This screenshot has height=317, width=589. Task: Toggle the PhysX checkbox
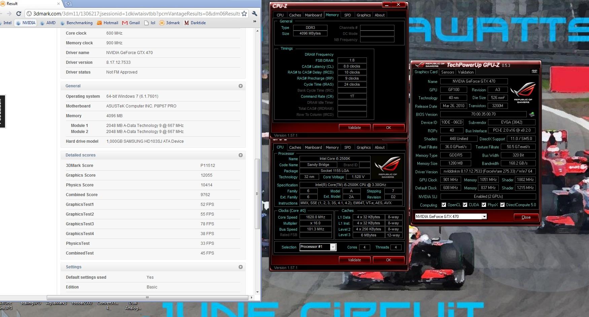tap(484, 205)
